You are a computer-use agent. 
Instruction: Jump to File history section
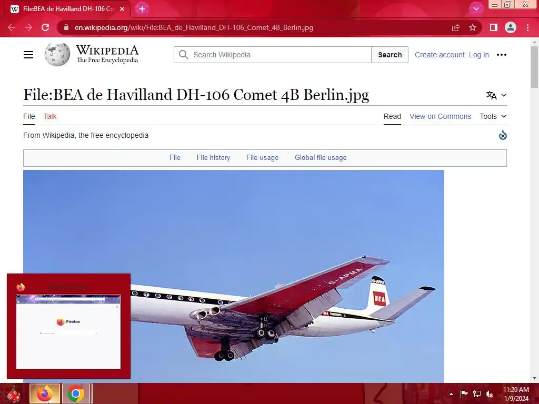click(213, 158)
